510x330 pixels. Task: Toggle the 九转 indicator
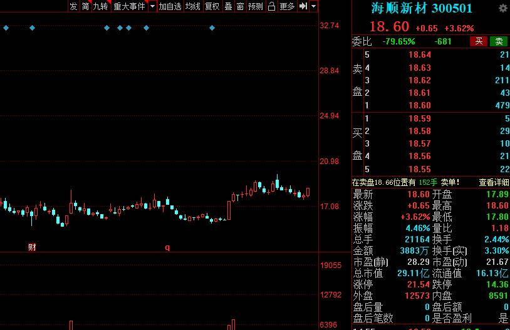[100, 6]
